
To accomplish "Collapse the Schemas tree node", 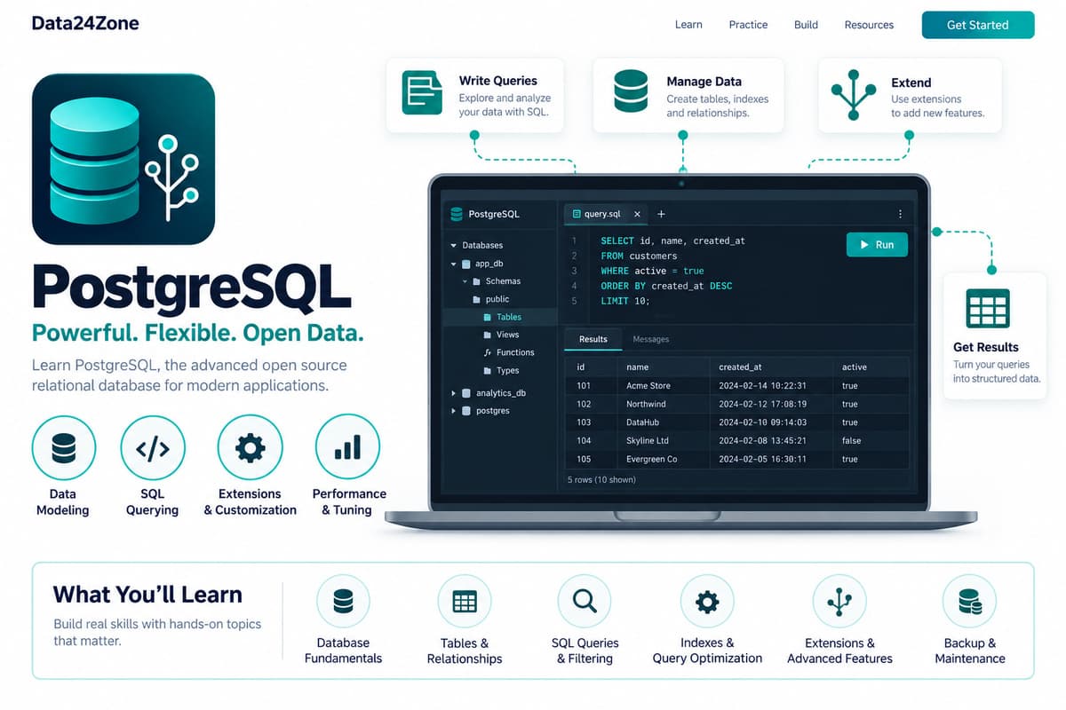I will tap(465, 281).
